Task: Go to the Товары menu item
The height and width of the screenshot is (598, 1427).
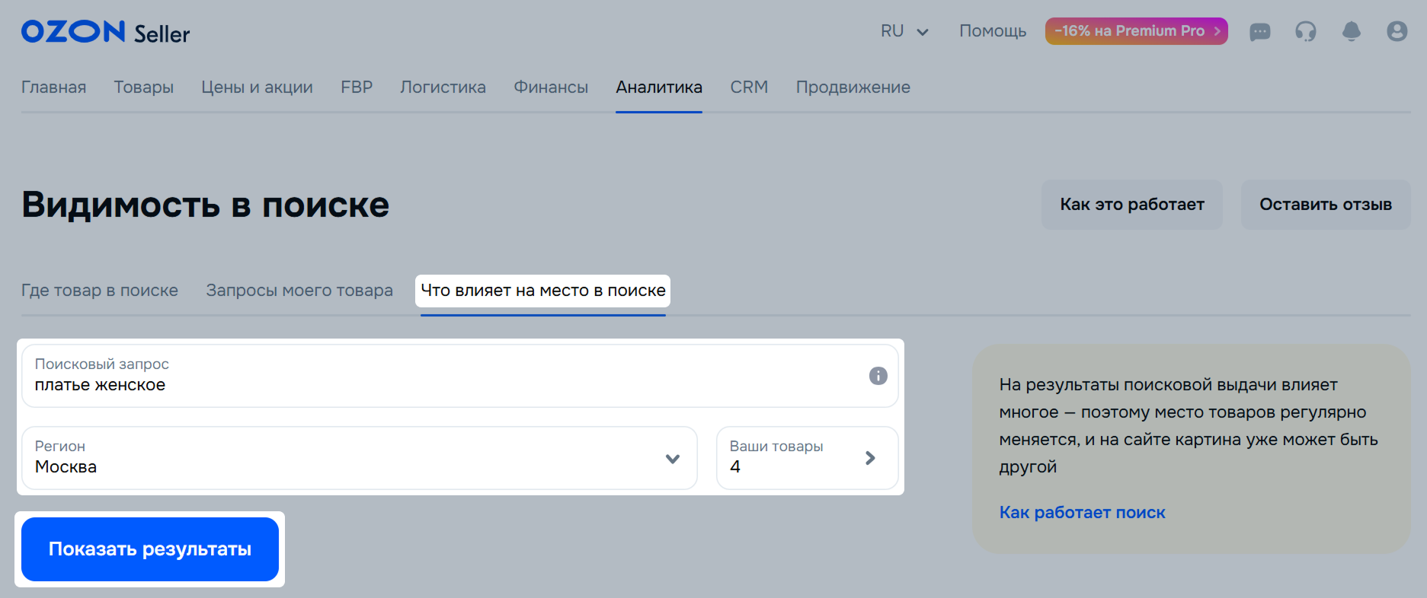Action: coord(143,87)
